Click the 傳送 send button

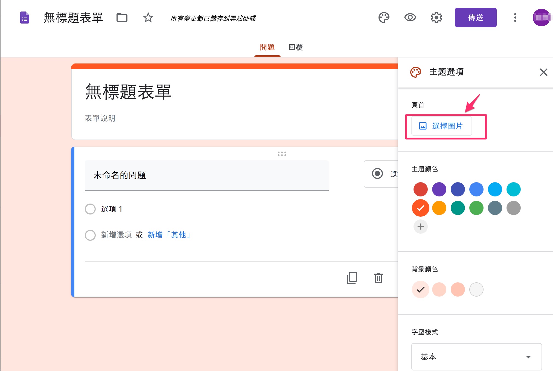476,18
